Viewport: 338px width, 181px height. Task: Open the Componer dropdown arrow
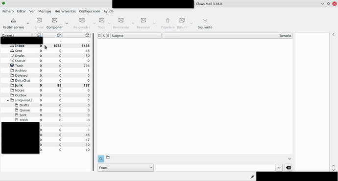pos(67,23)
